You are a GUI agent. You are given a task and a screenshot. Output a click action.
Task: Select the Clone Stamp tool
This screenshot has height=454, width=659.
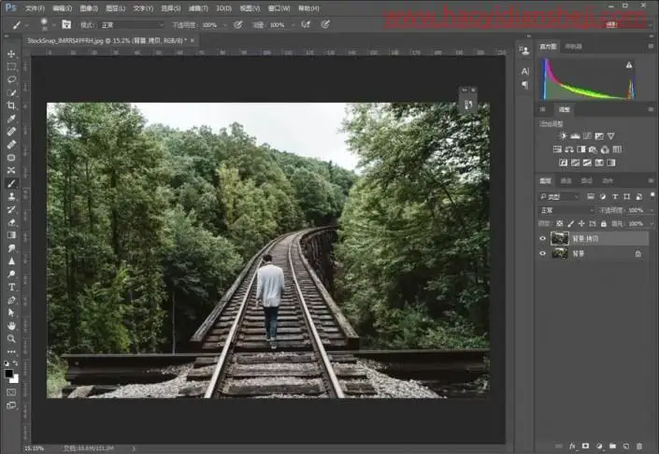11,196
